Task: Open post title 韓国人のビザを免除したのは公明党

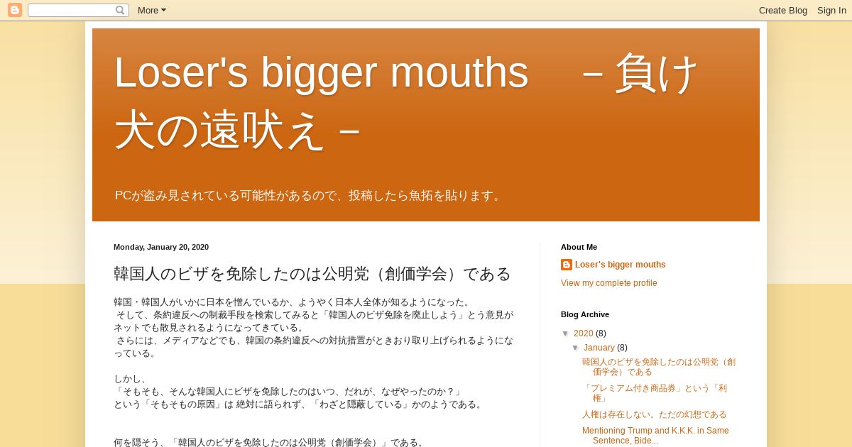Action: click(x=312, y=274)
